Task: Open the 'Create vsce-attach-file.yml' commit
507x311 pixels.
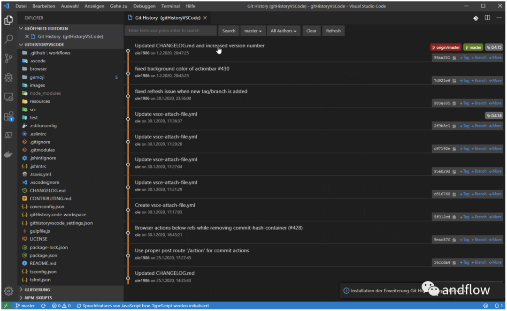Action: [x=165, y=205]
